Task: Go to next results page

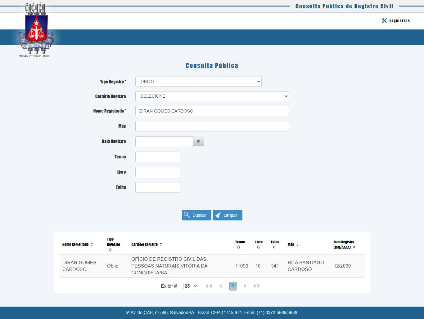Action: pyautogui.click(x=245, y=286)
